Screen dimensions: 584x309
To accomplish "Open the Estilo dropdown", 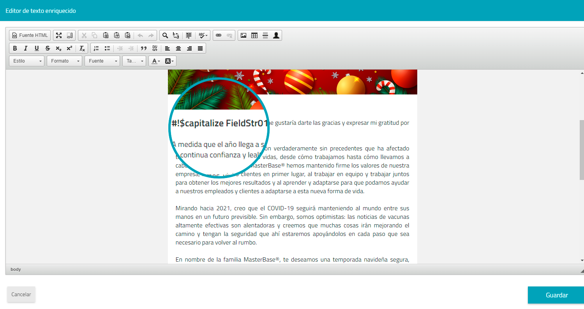I will [x=27, y=61].
